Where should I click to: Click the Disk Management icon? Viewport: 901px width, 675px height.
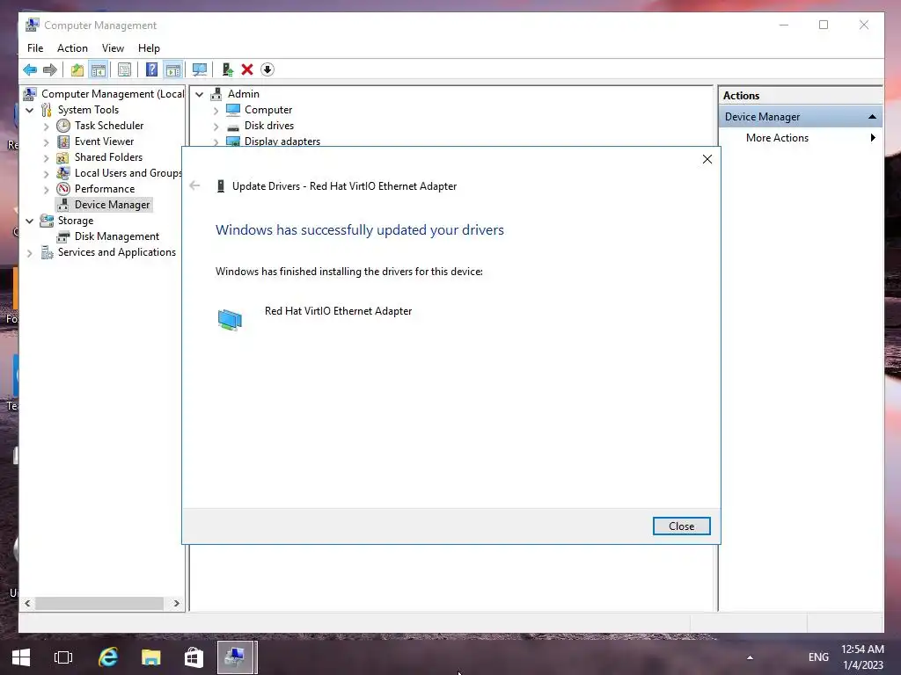[x=63, y=236]
